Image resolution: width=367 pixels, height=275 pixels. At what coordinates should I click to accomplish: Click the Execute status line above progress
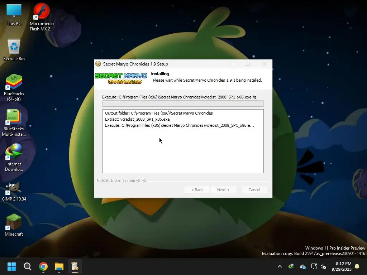(179, 97)
